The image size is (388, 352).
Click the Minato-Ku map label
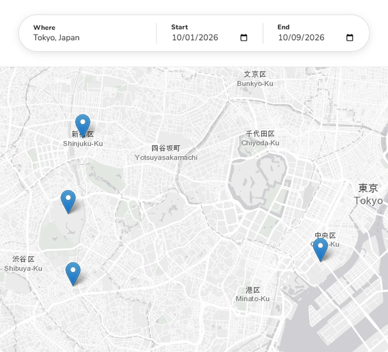(253, 294)
